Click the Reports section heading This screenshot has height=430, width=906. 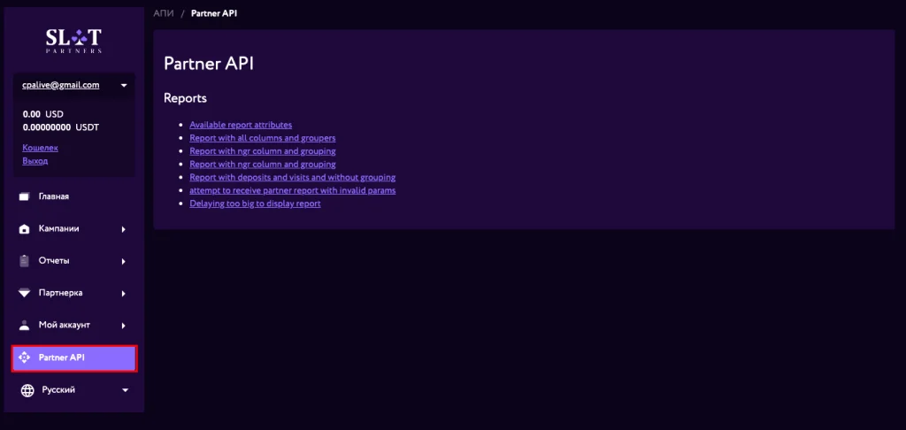coord(185,98)
